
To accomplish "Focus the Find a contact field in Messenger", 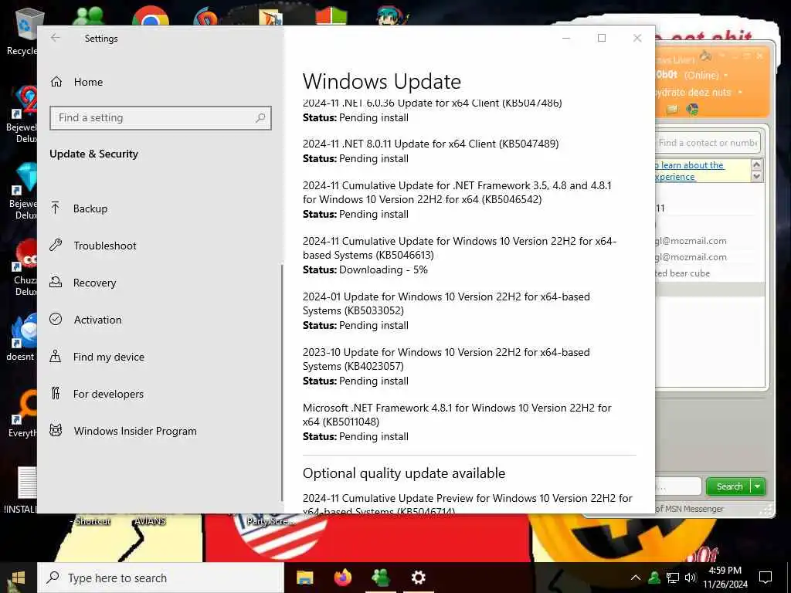I will click(708, 143).
